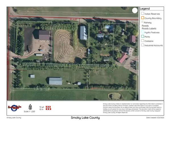Image resolution: width=182 pixels, height=141 pixels.
Task: Click the white circle on the map
Action: [135, 11]
